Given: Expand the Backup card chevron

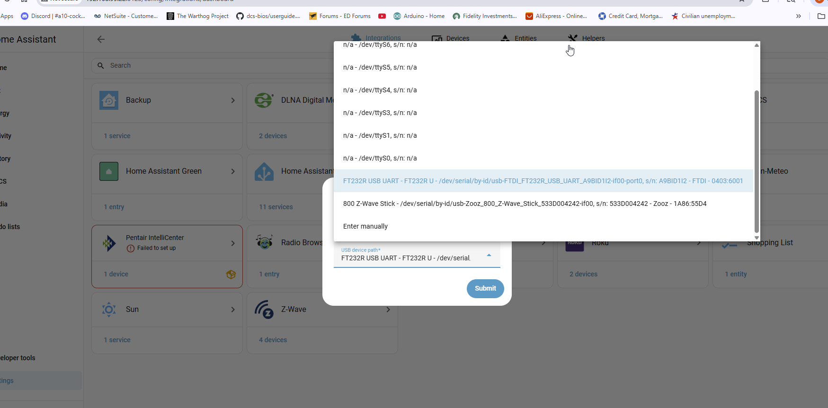Looking at the screenshot, I should tap(233, 100).
